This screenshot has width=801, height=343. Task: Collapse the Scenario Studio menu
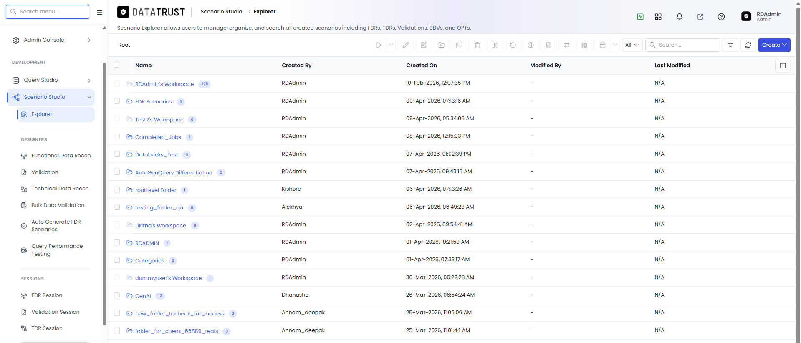click(x=51, y=97)
